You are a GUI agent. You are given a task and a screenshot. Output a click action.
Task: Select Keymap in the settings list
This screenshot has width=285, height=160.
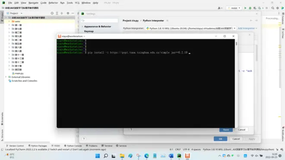[x=89, y=31]
